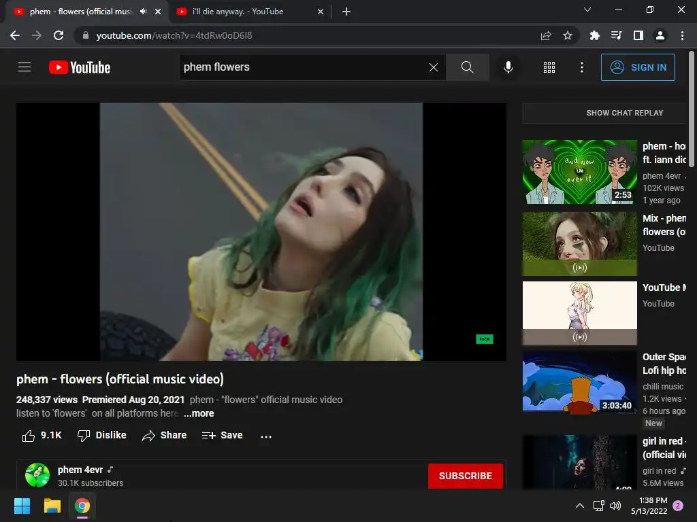Subscribe to phem 4evr channel
697x522 pixels.
pyautogui.click(x=466, y=476)
